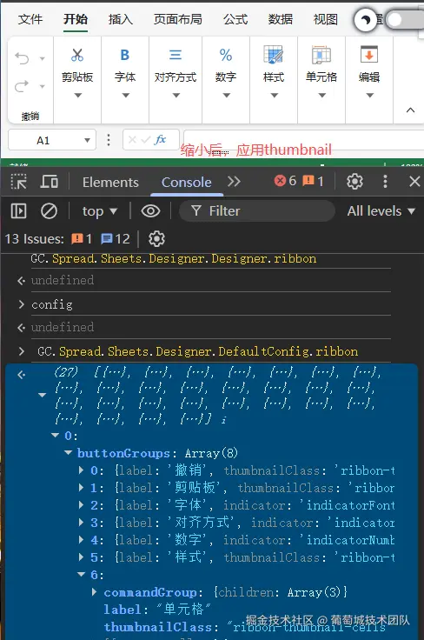424x640 pixels.
Task: Expand the 对齐方式 dropdown arrow
Action: click(176, 96)
